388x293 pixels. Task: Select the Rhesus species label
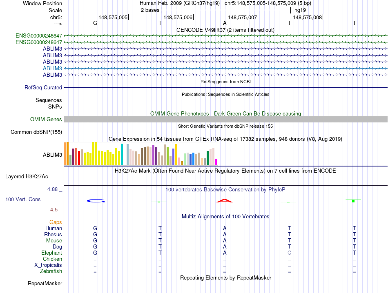pyautogui.click(x=53, y=234)
